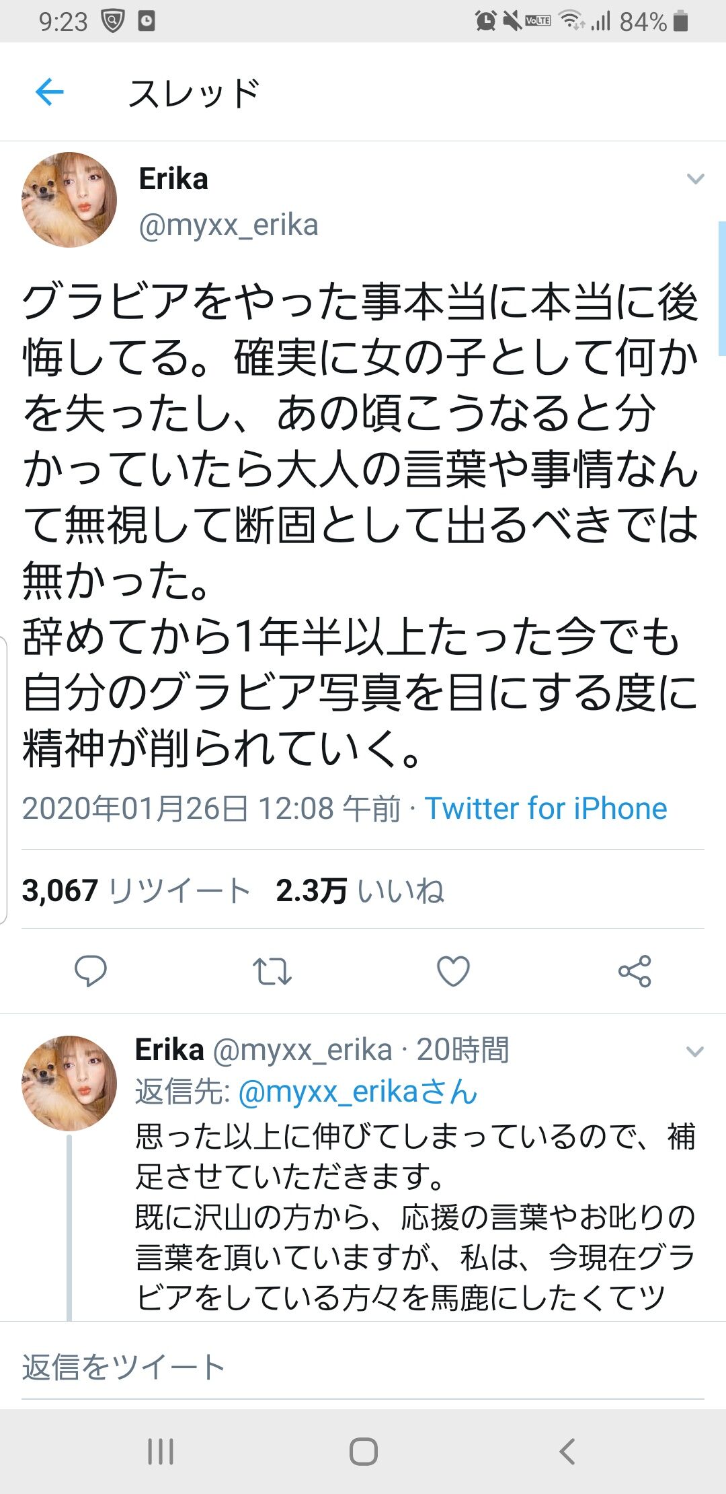Image resolution: width=726 pixels, height=1494 pixels.
Task: Tap the battery icon in status bar
Action: coord(680,22)
